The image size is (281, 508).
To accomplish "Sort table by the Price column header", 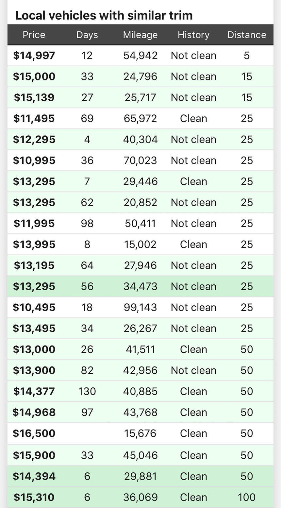I will click(34, 35).
